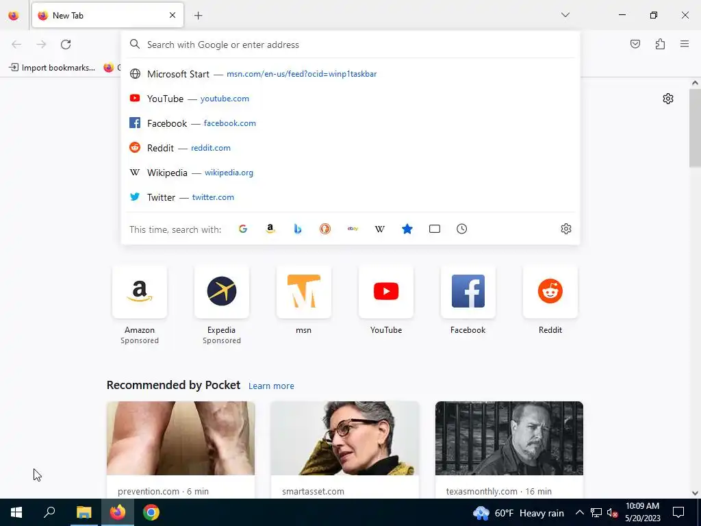Image resolution: width=701 pixels, height=526 pixels.
Task: Show hidden system tray icons
Action: point(579,512)
